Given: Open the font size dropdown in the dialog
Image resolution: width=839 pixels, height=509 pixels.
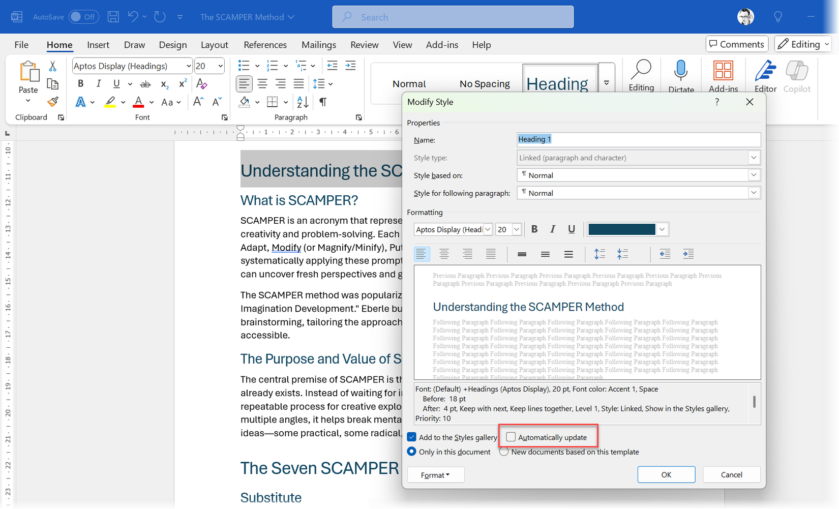Looking at the screenshot, I should [516, 229].
